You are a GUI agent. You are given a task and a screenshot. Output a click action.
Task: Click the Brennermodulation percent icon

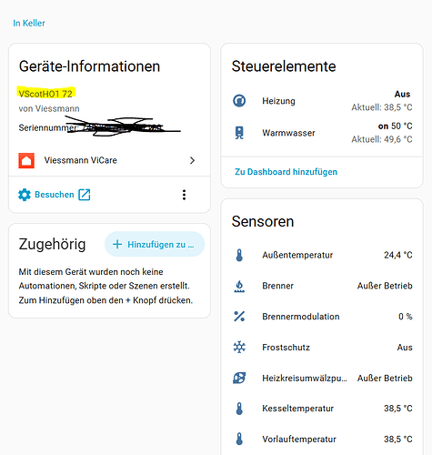pos(239,317)
